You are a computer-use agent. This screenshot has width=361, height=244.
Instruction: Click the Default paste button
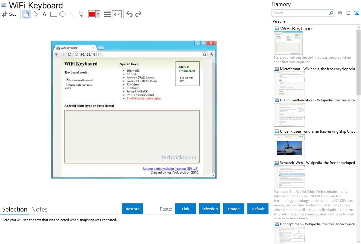point(258,209)
